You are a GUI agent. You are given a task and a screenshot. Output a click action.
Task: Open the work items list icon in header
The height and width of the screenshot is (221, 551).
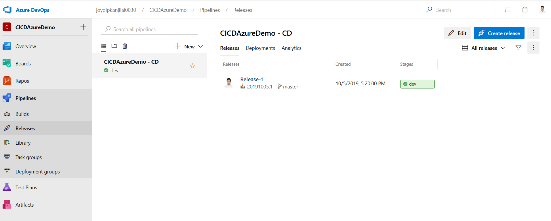tap(508, 10)
